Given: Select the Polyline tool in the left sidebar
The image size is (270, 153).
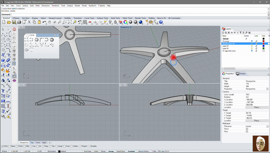Looking at the screenshot, I should click(x=3, y=35).
